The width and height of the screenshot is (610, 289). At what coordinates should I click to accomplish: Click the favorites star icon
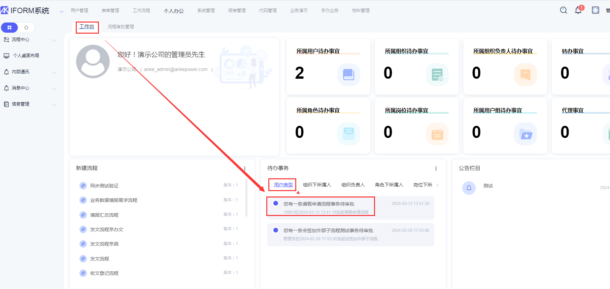click(26, 28)
